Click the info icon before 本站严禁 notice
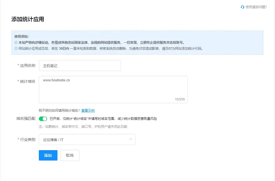275x181 pixels. [16, 43]
